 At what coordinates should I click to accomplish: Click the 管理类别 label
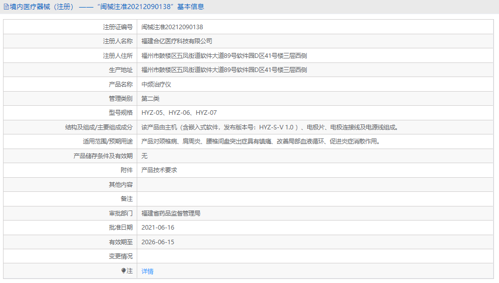point(121,99)
